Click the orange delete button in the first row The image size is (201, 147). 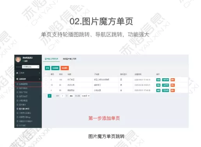pyautogui.click(x=173, y=80)
